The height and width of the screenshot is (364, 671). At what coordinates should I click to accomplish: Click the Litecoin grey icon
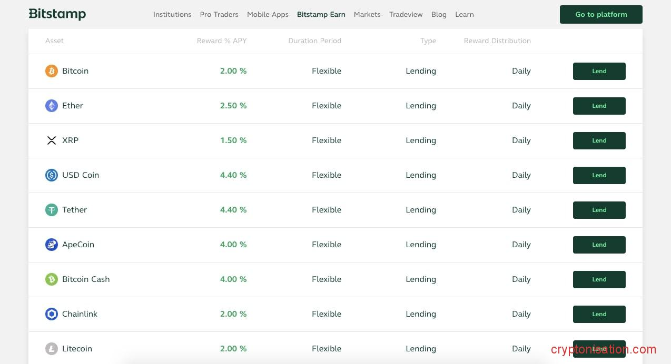(x=51, y=349)
